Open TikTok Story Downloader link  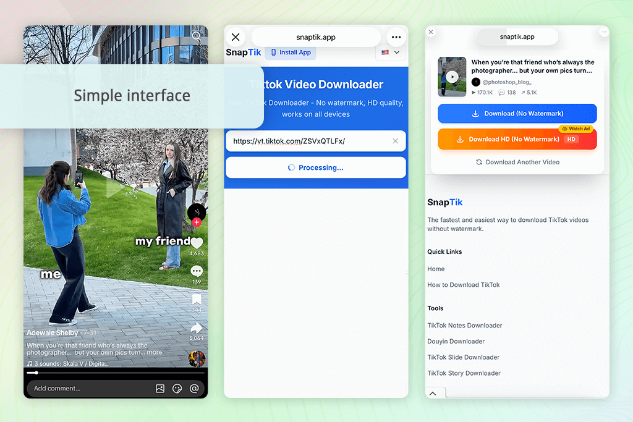pyautogui.click(x=464, y=373)
